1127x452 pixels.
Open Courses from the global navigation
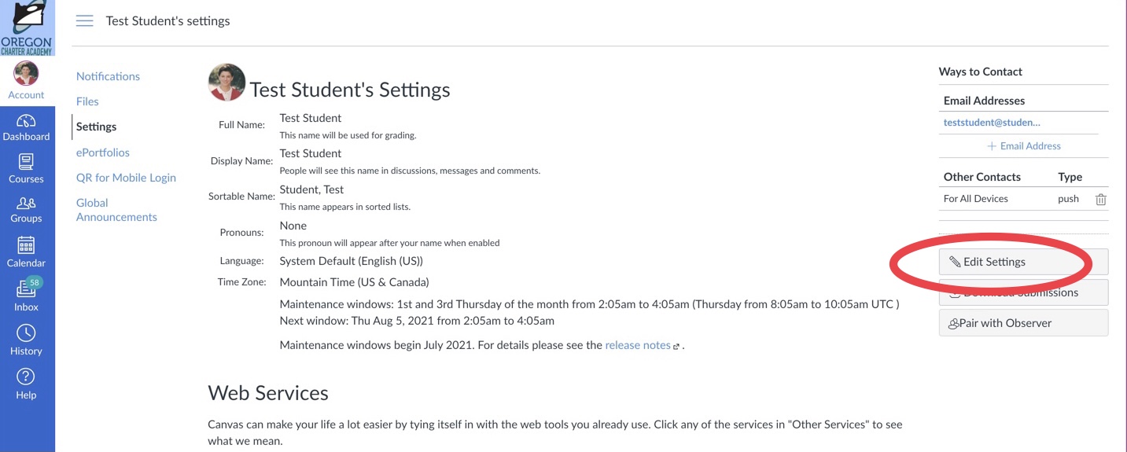tap(26, 163)
